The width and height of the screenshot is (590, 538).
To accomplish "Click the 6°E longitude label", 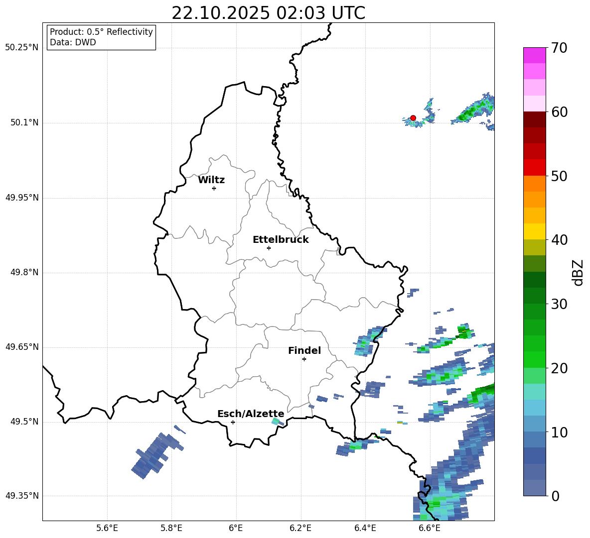I will point(236,528).
